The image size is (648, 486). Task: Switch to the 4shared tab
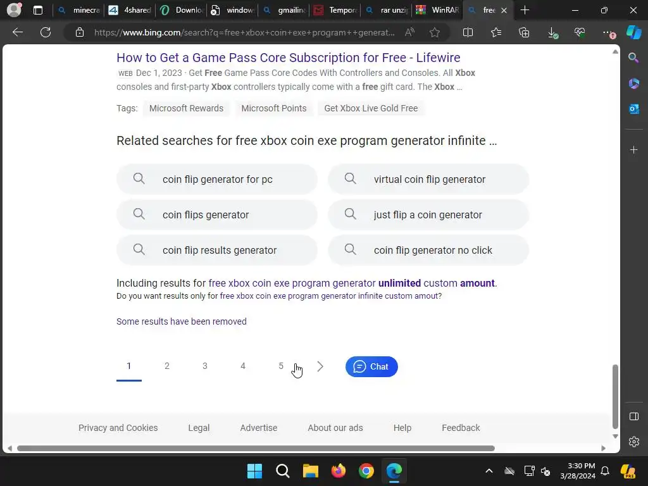[129, 10]
